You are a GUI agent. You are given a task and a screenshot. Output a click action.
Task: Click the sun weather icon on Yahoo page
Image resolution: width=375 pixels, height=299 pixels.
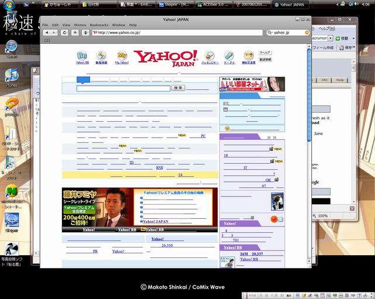point(274,219)
